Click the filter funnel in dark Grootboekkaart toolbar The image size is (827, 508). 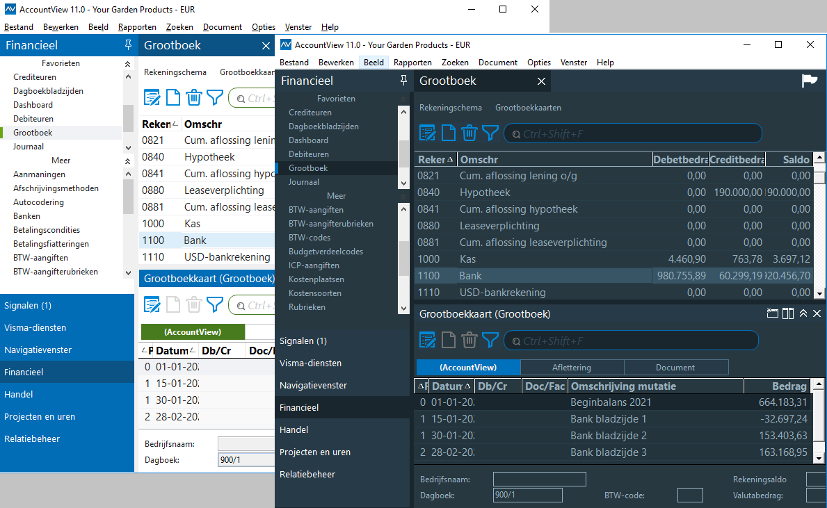point(490,340)
